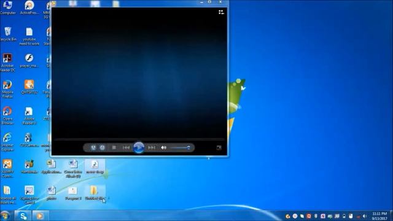Open Skype from the taskbar
The image size is (393, 221).
point(23,215)
